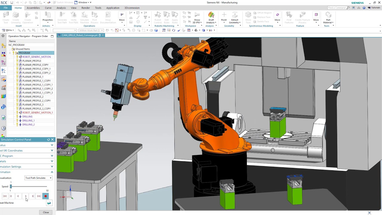Open the 3Dconnexion tab
The width and height of the screenshot is (382, 215).
tap(132, 8)
